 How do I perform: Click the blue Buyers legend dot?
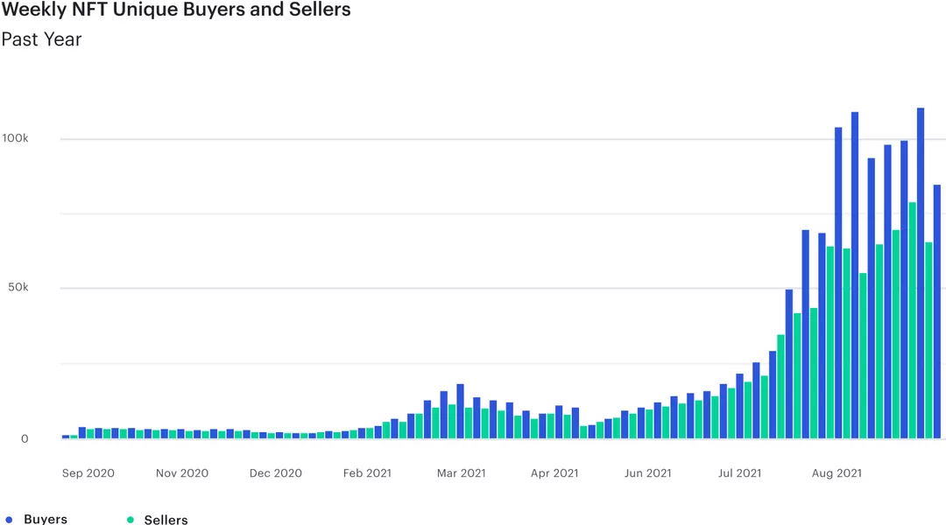click(x=9, y=520)
